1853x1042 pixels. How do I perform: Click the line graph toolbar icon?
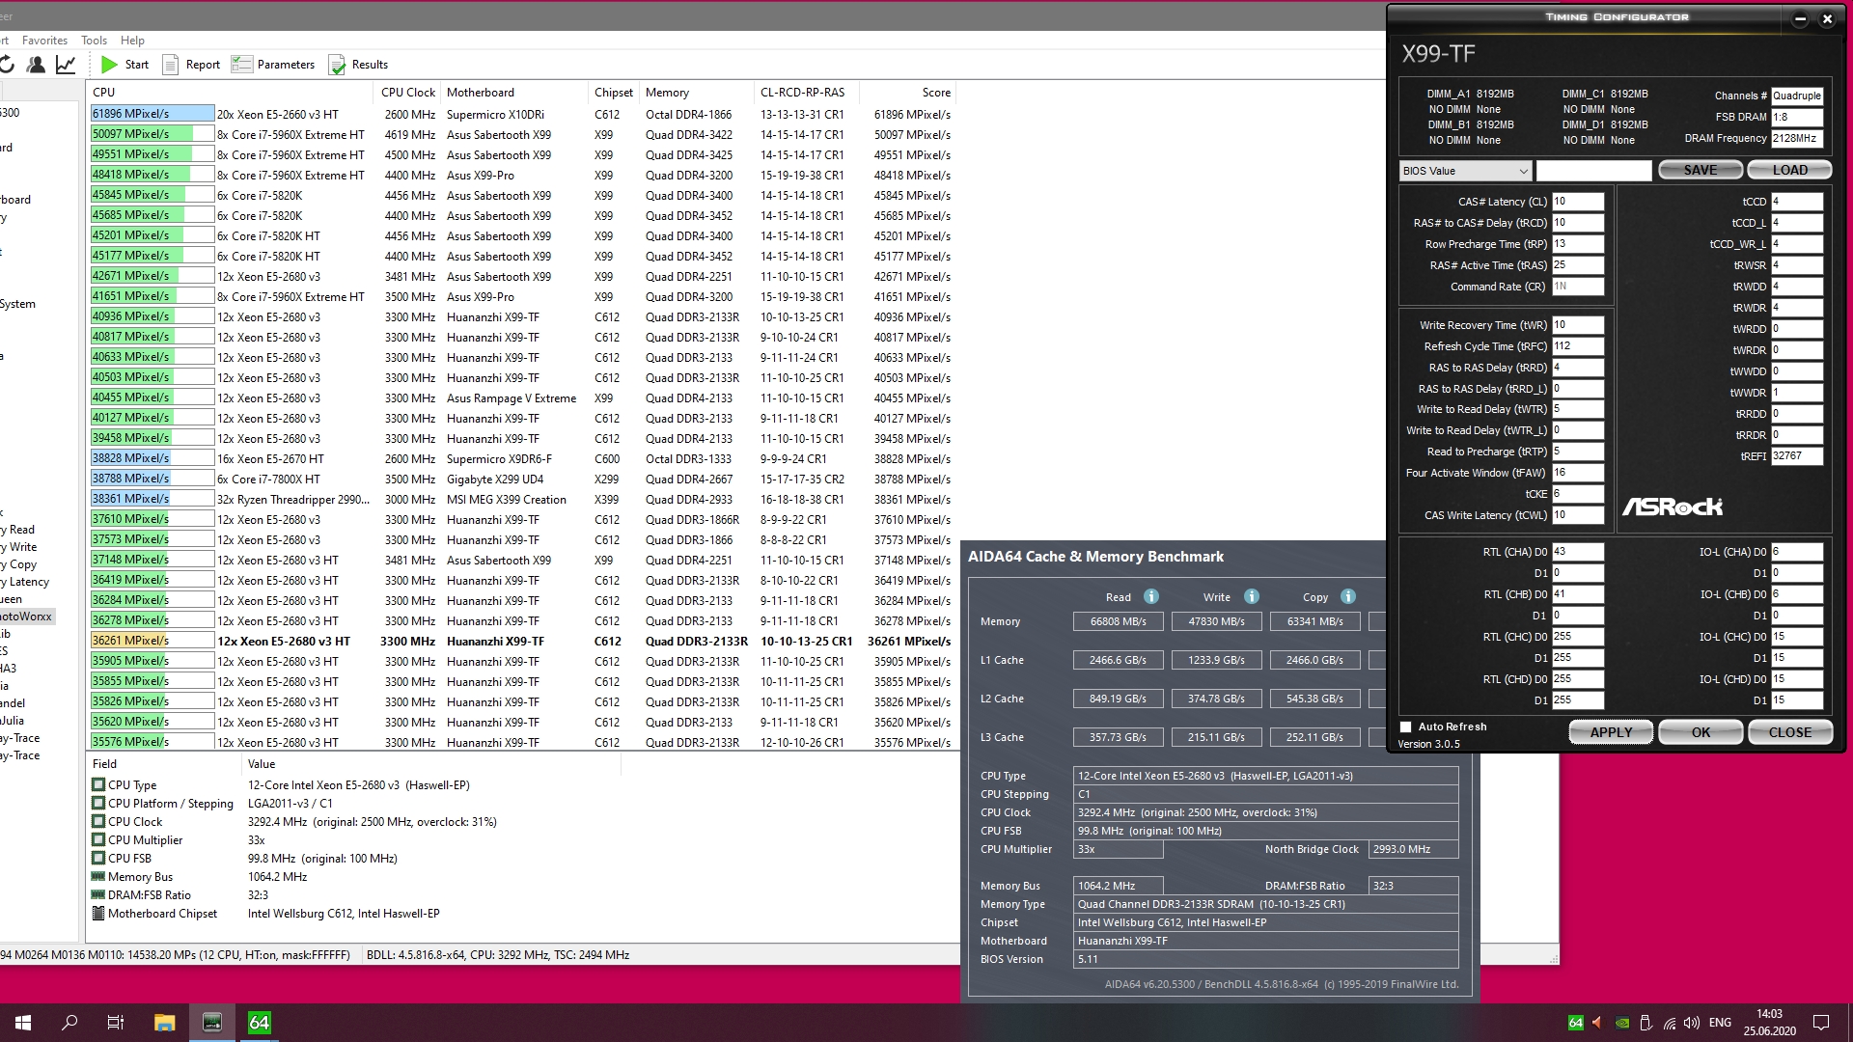click(x=66, y=65)
